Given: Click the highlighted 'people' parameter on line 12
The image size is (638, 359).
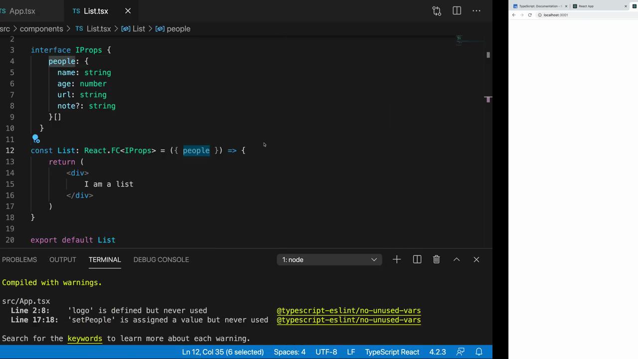Looking at the screenshot, I should coord(196,151).
